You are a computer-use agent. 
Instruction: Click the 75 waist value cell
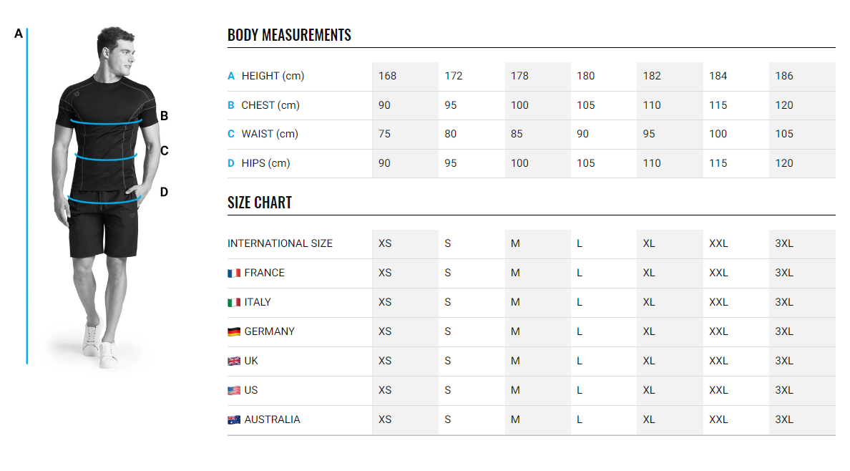(385, 134)
